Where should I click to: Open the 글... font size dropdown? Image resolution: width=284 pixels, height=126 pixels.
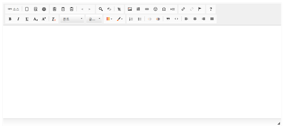(94, 19)
